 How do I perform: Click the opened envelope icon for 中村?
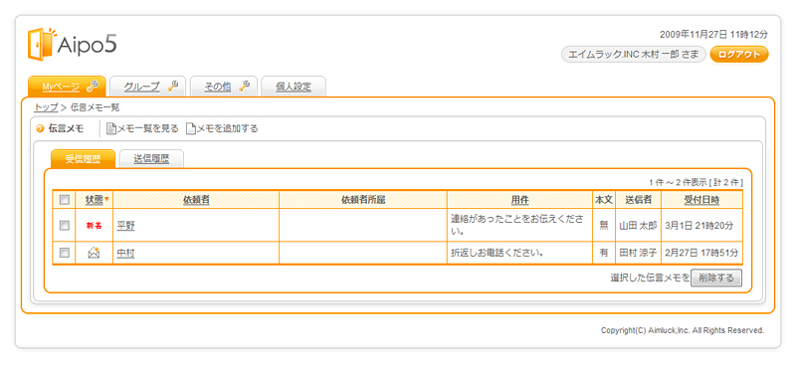point(94,253)
